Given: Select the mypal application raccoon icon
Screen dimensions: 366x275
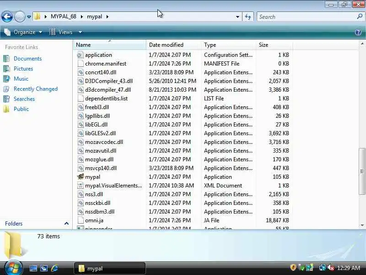Looking at the screenshot, I should click(80, 177).
